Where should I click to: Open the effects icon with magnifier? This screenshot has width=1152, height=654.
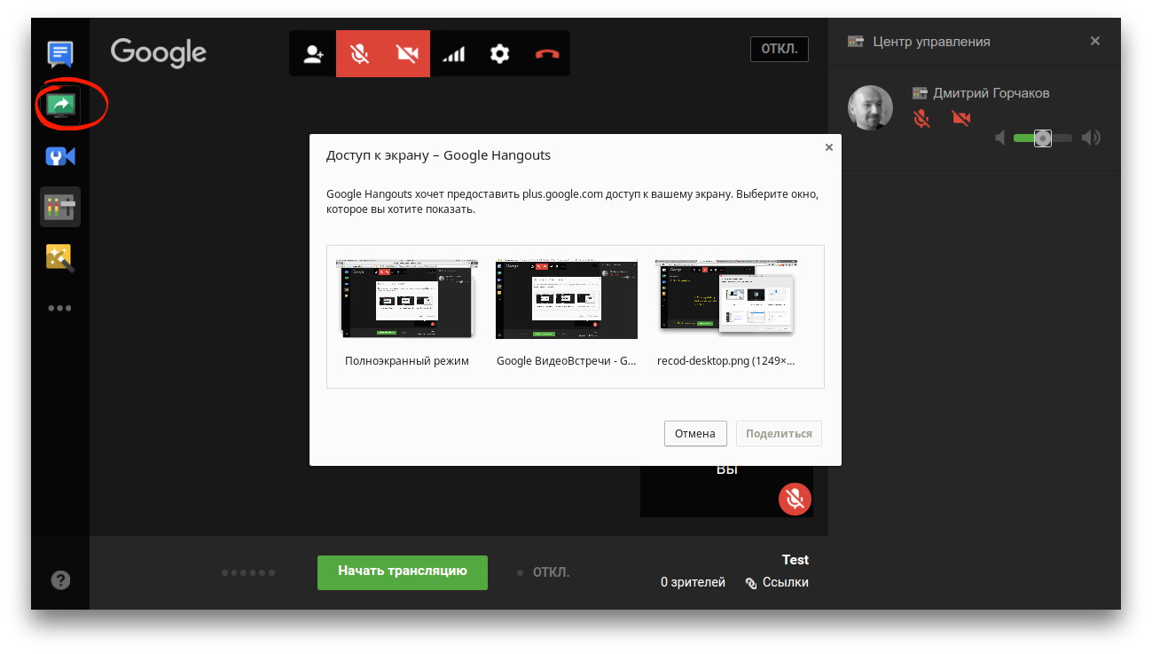click(x=60, y=258)
